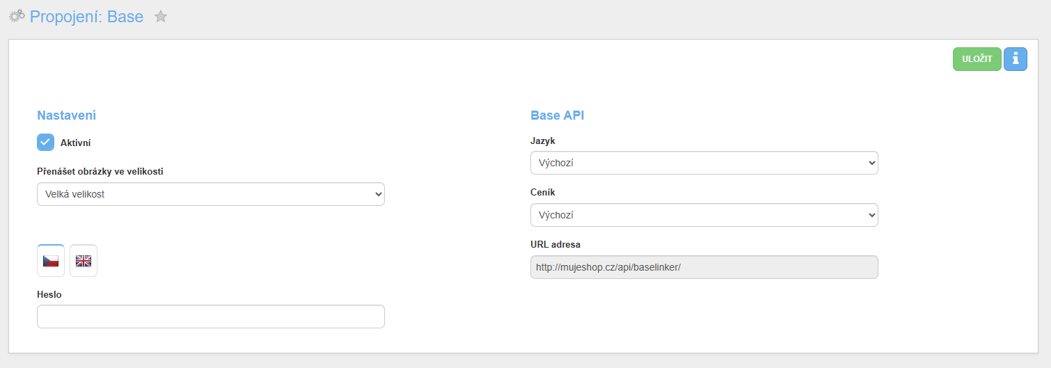Toggle the Aktivní checkbox

(x=45, y=143)
